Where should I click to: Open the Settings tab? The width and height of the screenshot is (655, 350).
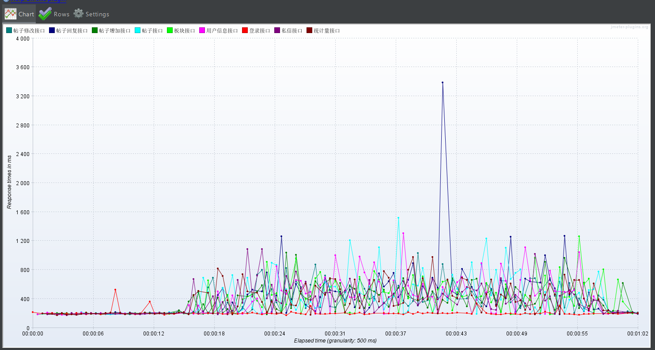(x=91, y=14)
